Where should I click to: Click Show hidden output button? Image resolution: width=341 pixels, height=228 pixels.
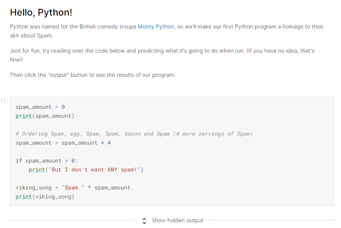point(177,221)
